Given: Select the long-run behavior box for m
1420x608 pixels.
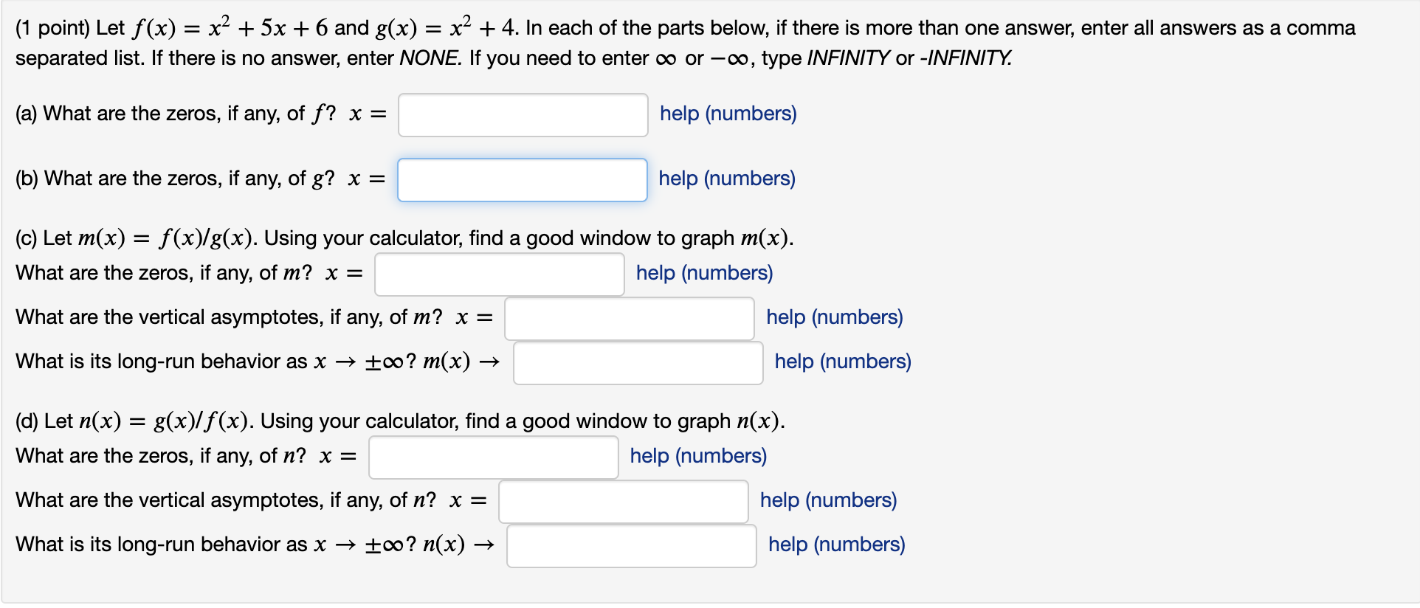Looking at the screenshot, I should pyautogui.click(x=638, y=362).
